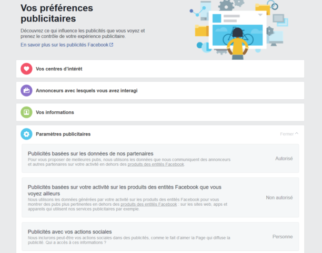Click the green Vos informations profile icon

26,112
